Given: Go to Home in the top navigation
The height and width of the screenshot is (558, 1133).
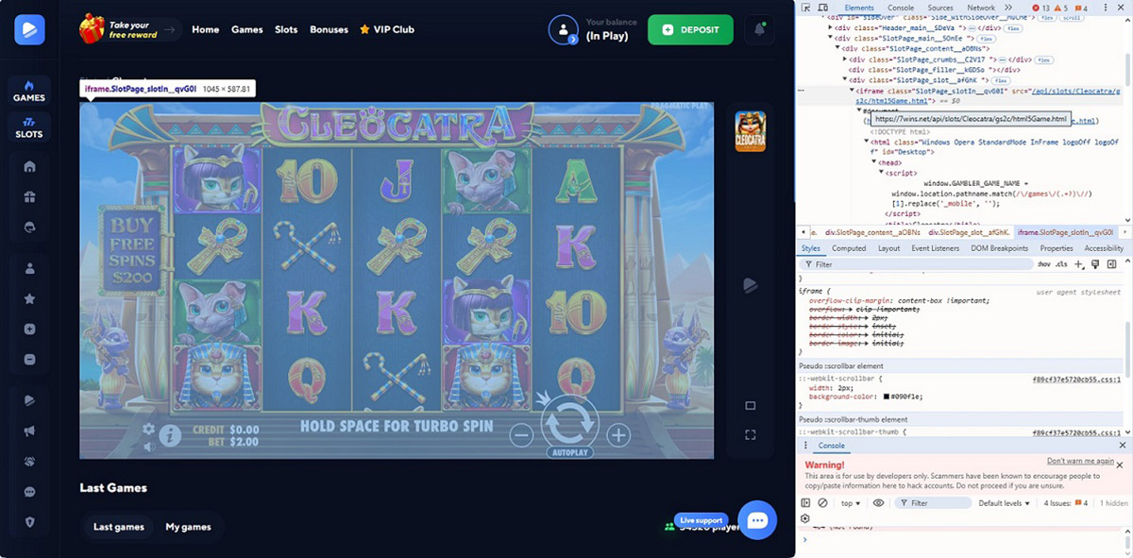Looking at the screenshot, I should [205, 29].
